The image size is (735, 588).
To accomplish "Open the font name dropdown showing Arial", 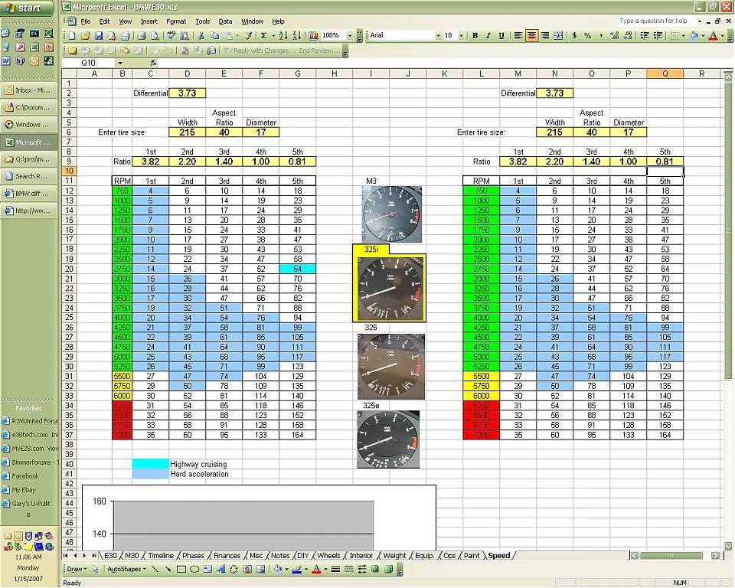I will (x=438, y=35).
